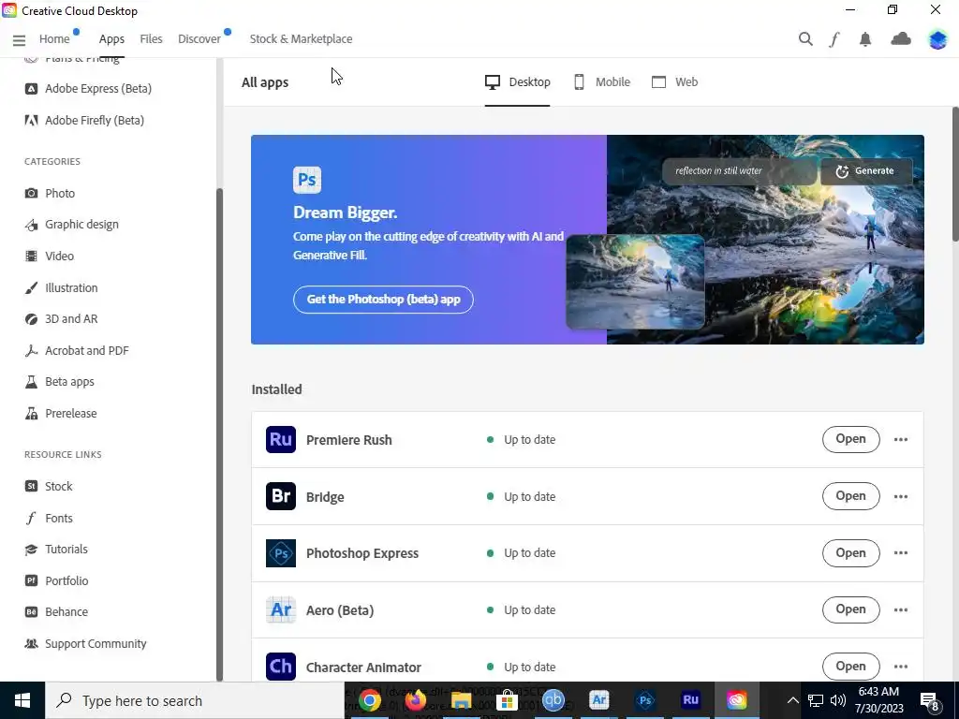Open the Stock resource link

point(49,487)
